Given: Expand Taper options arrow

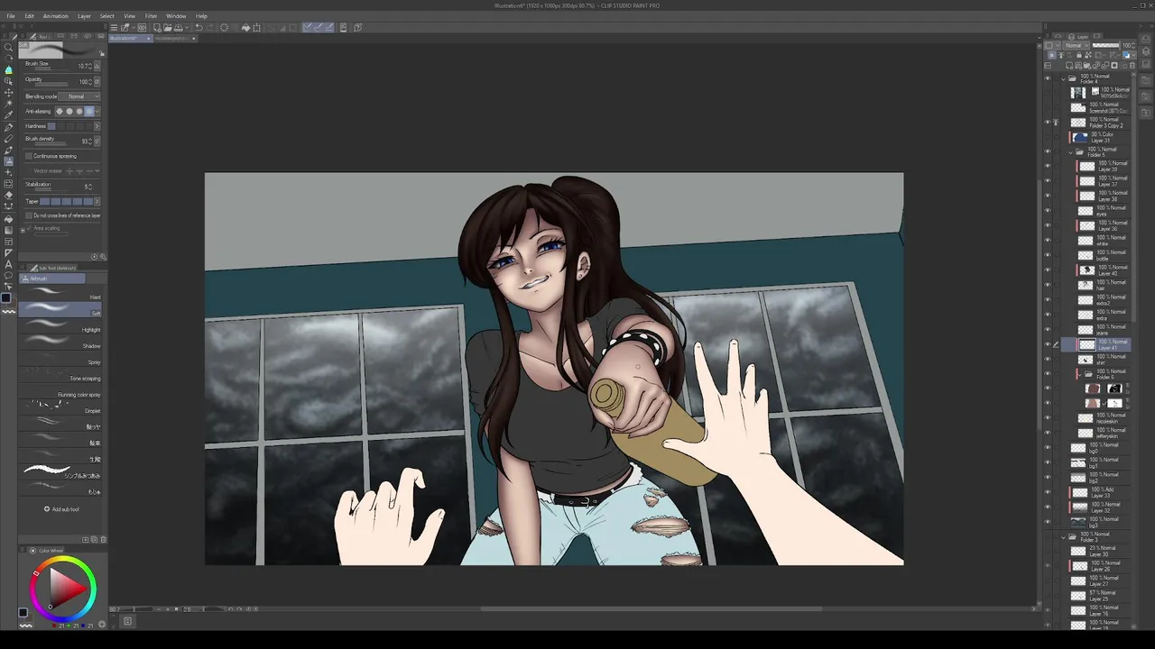Looking at the screenshot, I should point(97,201).
